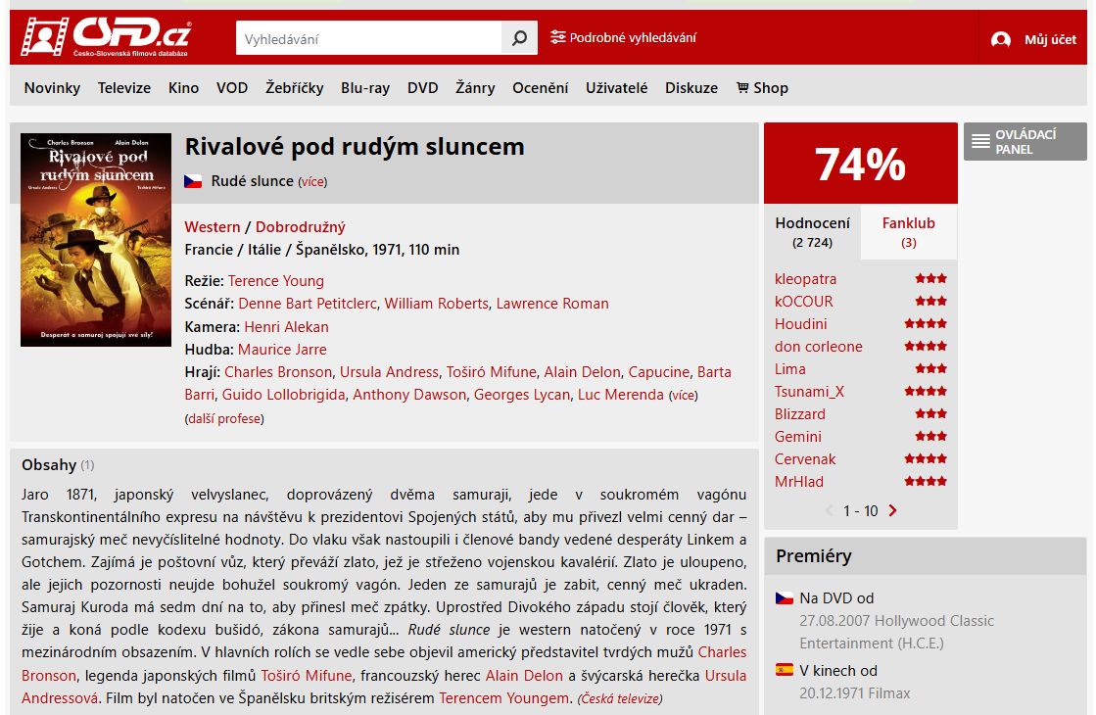Open user Tsunami_X's profile
Screen dimensions: 1096x715
click(x=809, y=392)
